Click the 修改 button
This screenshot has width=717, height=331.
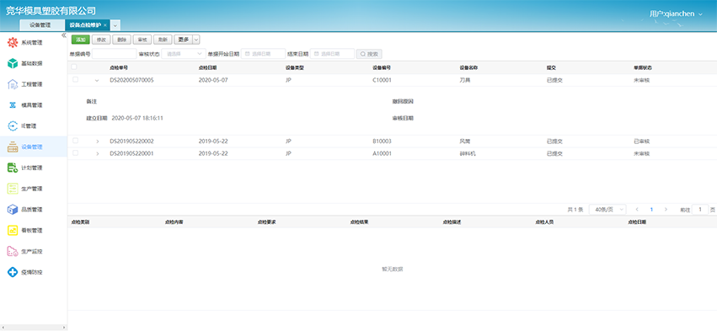(x=101, y=40)
